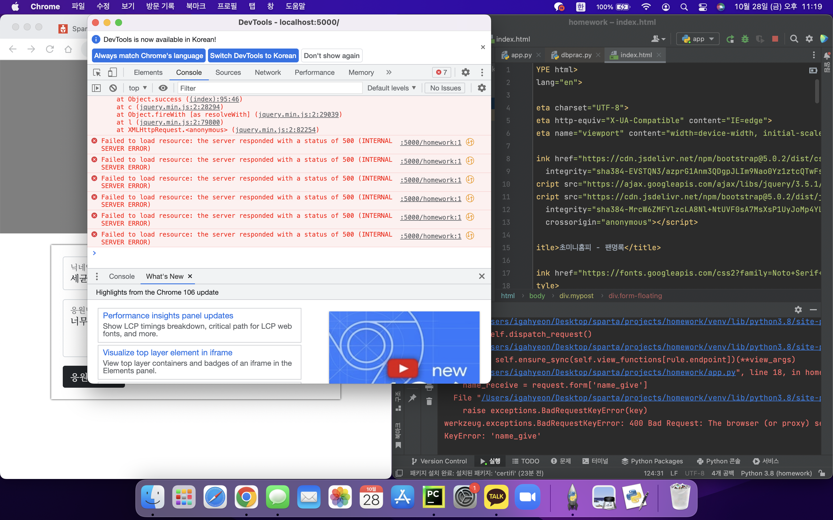The width and height of the screenshot is (833, 520).
Task: Switch to the Elements tab
Action: point(148,72)
